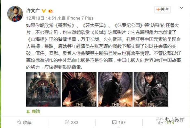
Task: Open the fourth armored warrior poster
Action: [x=151, y=89]
